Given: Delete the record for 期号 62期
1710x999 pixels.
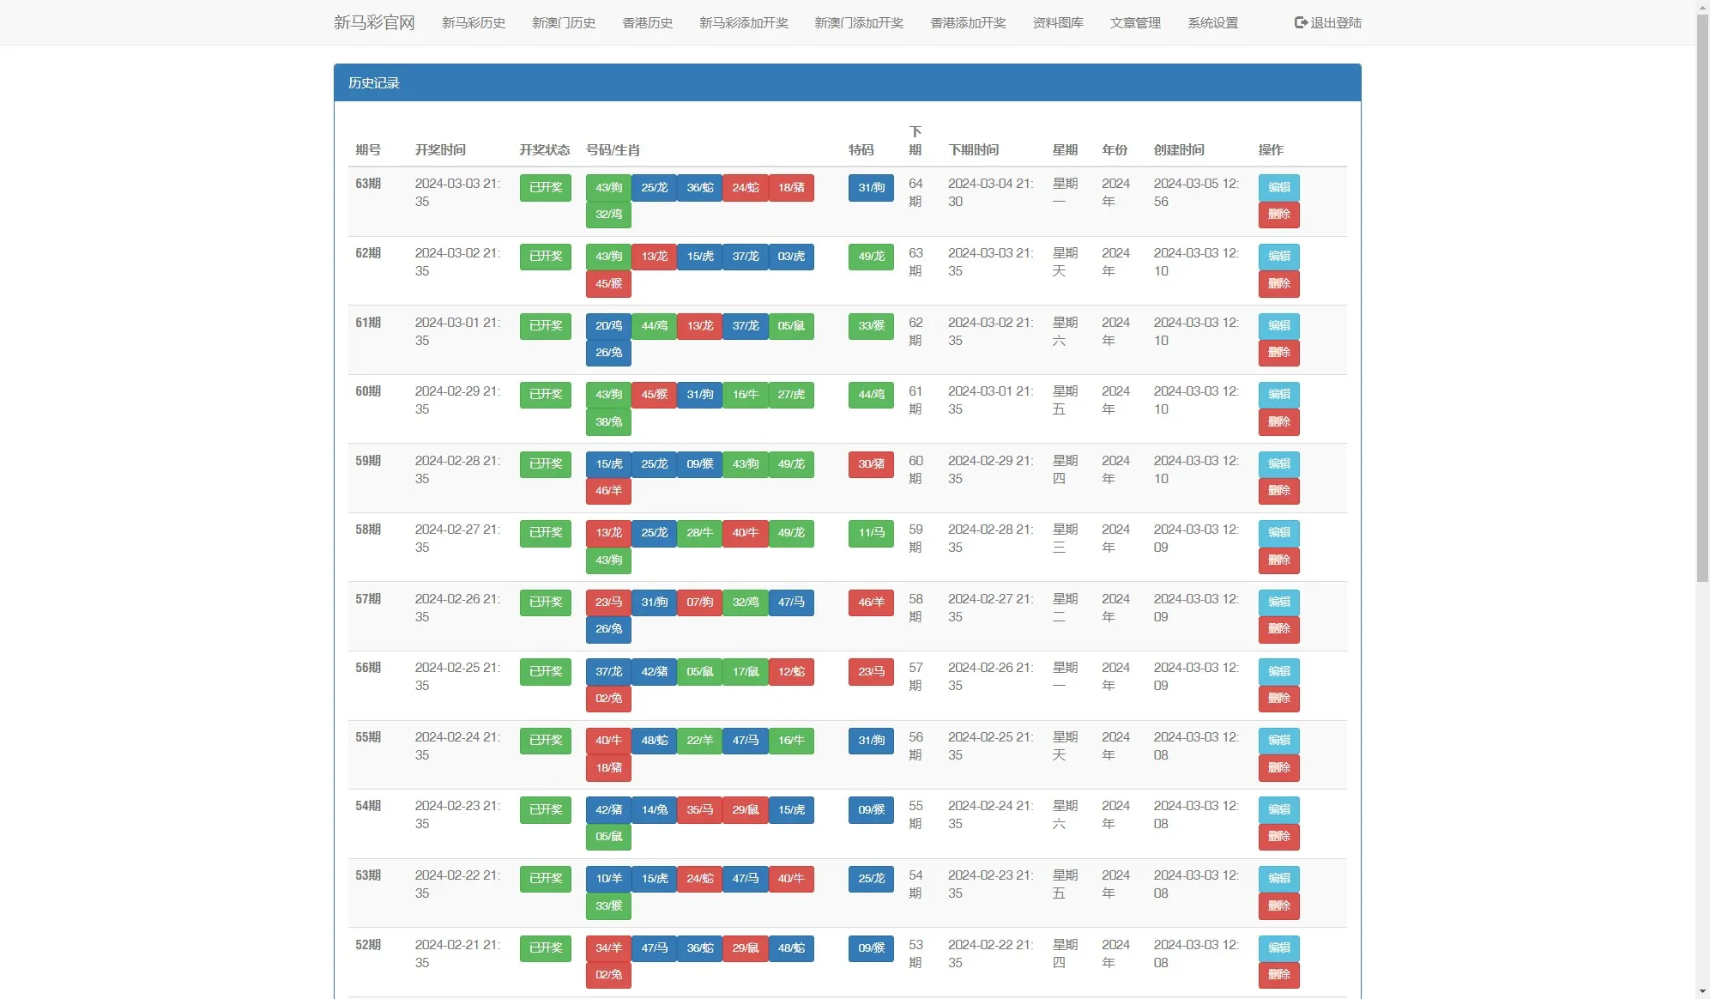Looking at the screenshot, I should pyautogui.click(x=1279, y=283).
